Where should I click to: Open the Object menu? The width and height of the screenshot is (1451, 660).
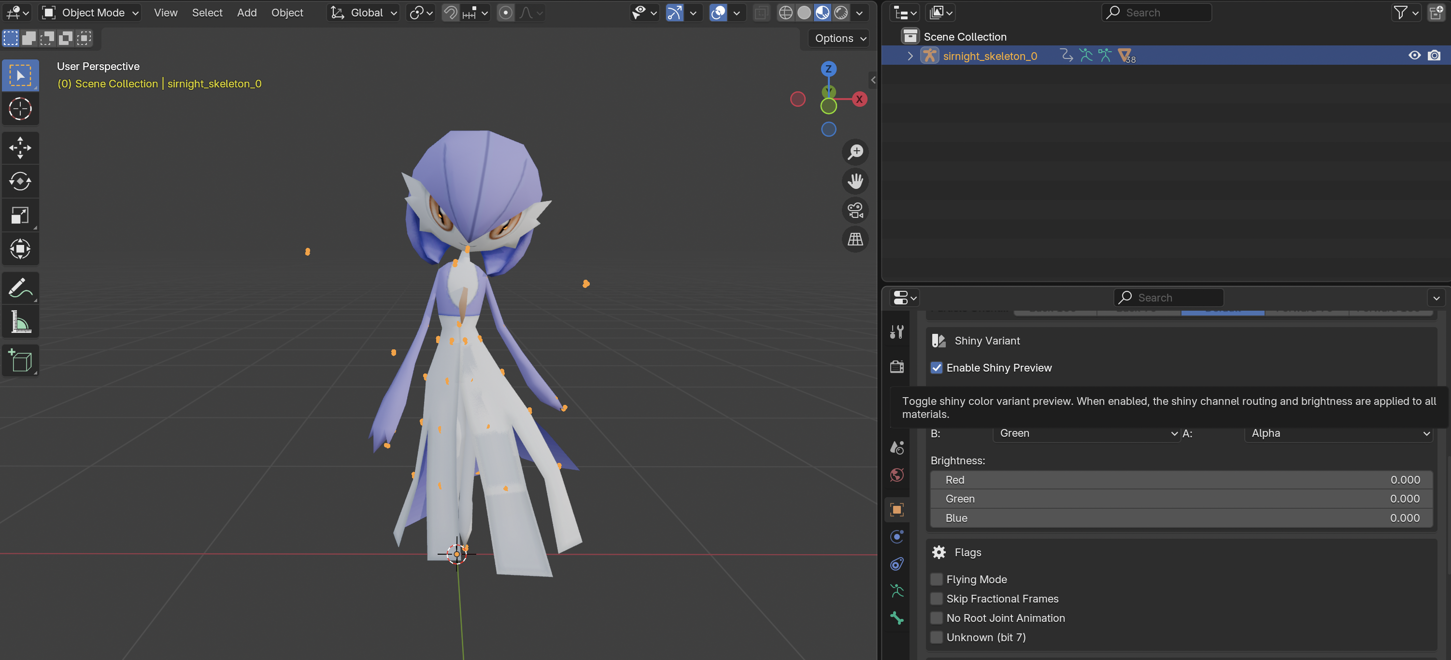click(287, 13)
